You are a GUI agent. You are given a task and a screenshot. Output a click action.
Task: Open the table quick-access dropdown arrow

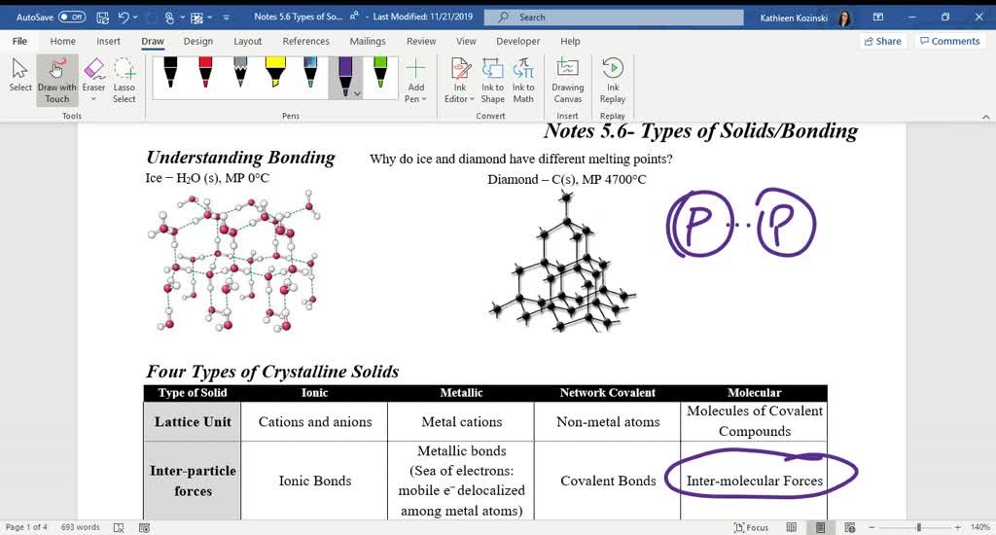tap(210, 18)
